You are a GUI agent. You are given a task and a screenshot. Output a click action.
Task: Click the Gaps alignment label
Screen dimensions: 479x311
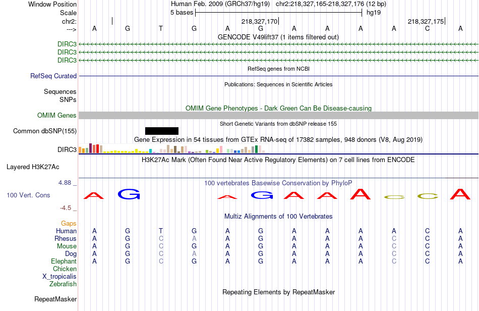click(x=69, y=224)
